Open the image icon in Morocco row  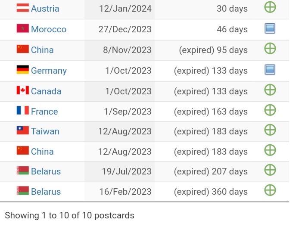(270, 29)
